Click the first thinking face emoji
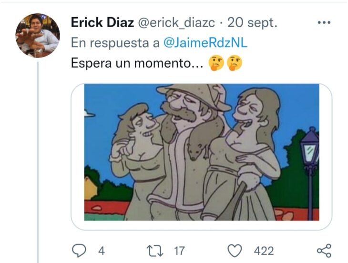This screenshot has height=263, width=348. 216,63
